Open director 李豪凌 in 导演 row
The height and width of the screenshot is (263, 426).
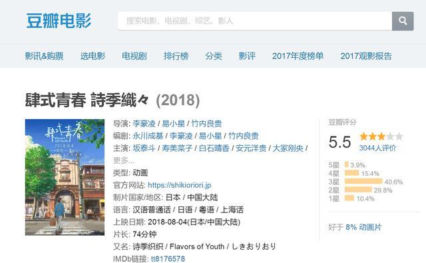coord(144,124)
